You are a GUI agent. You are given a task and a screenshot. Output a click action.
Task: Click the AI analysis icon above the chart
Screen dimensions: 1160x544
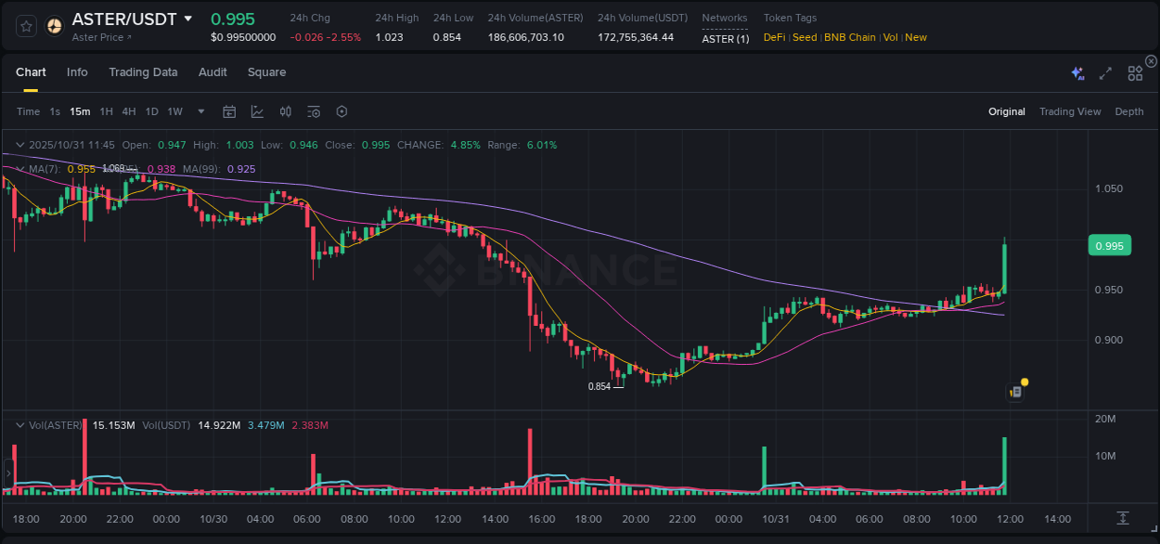tap(1076, 71)
